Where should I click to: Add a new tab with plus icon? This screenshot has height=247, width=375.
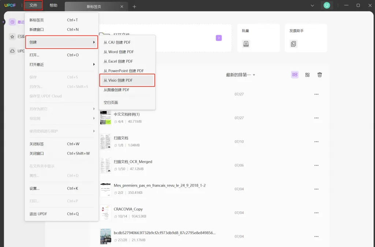pos(134,7)
